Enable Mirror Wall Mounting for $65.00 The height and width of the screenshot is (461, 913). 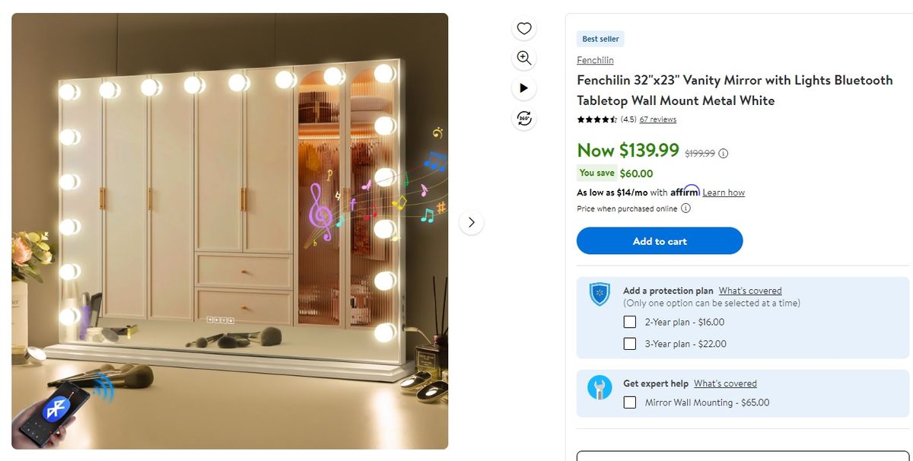tap(630, 402)
